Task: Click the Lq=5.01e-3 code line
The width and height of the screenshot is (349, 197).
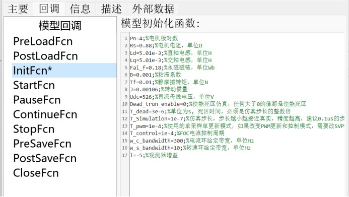Action: [x=171, y=60]
